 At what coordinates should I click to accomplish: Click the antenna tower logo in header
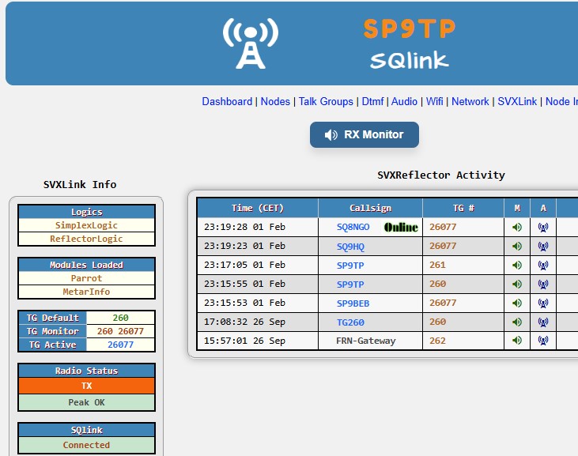[250, 43]
